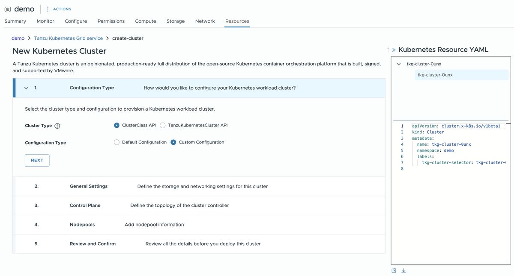Screen dimensions: 514x276
Task: Download the YAML file
Action: pyautogui.click(x=403, y=270)
